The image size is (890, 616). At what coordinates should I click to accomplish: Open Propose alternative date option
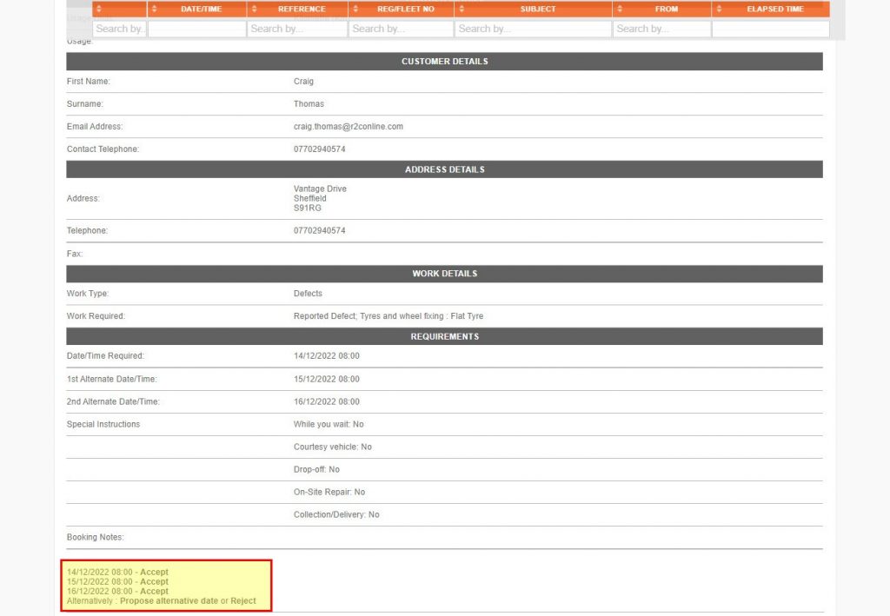click(x=167, y=600)
